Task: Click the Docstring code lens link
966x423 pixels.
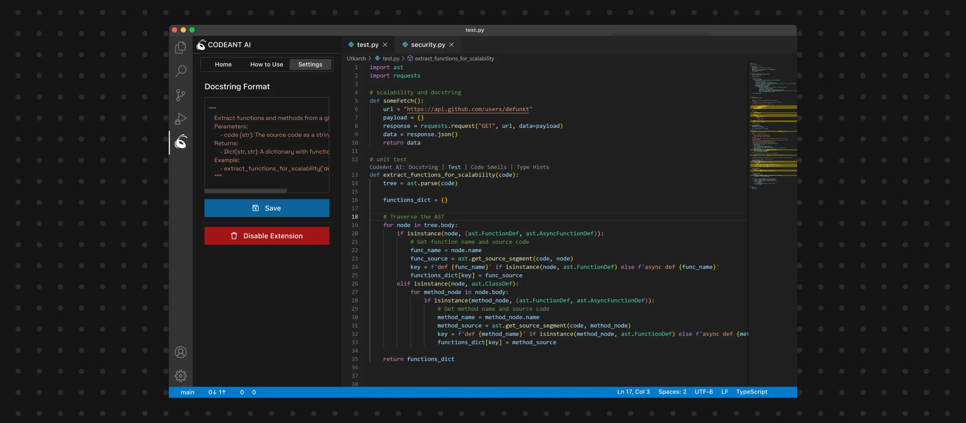Action: click(x=423, y=167)
